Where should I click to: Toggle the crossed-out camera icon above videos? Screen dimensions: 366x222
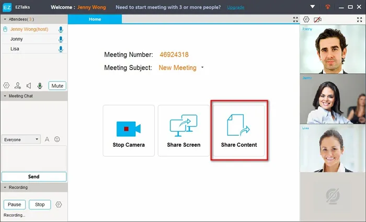pos(317,20)
